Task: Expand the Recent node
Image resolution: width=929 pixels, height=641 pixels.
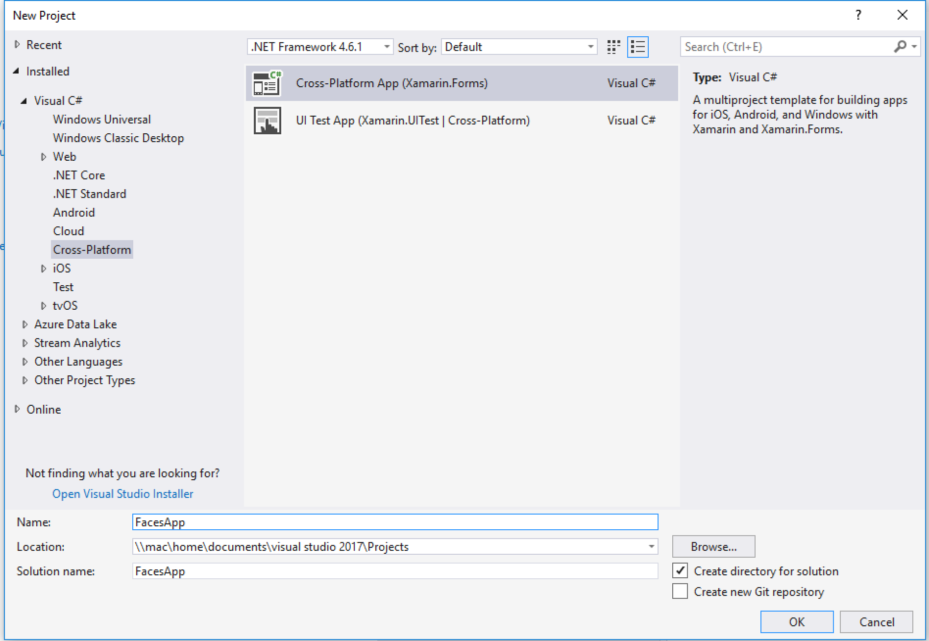Action: [x=17, y=45]
